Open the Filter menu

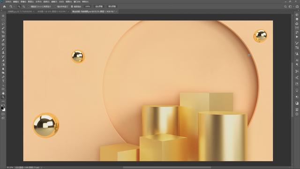pos(54,1)
